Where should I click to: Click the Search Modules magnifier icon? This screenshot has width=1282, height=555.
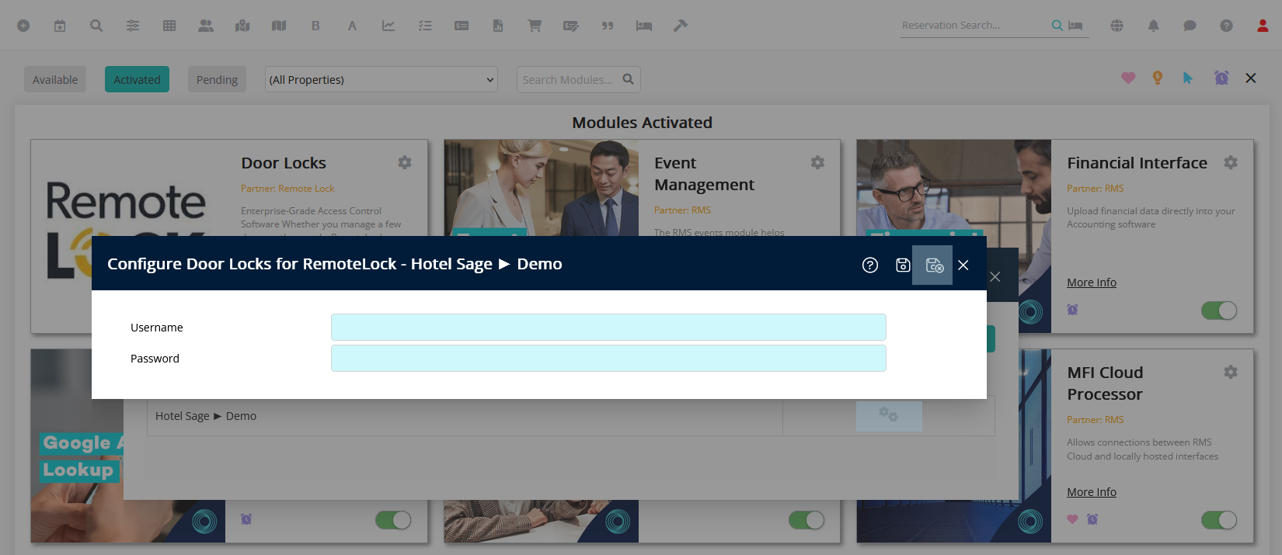tap(629, 79)
